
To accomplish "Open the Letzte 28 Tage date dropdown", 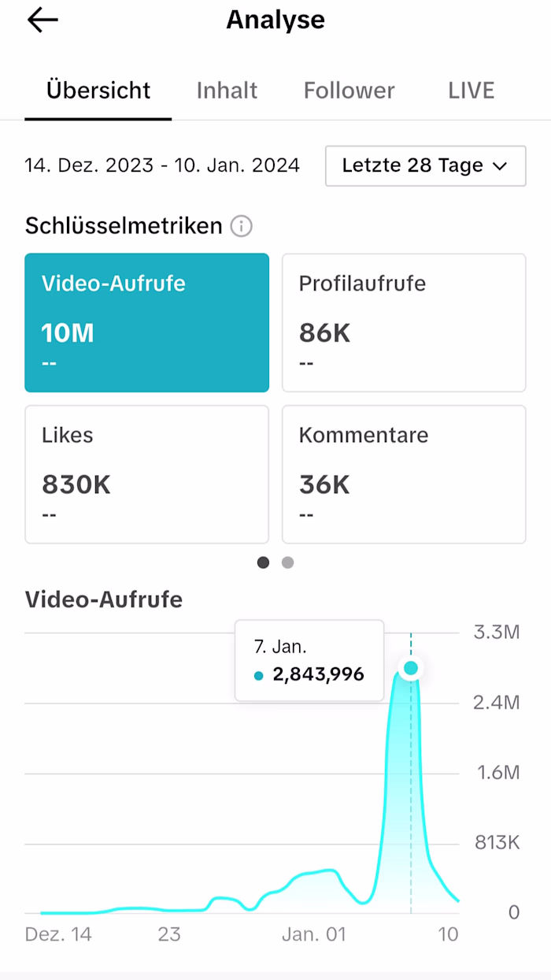I will 425,166.
